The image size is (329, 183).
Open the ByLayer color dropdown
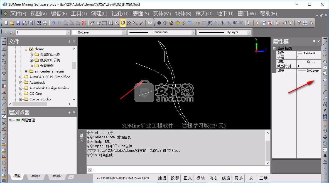pos(124,32)
